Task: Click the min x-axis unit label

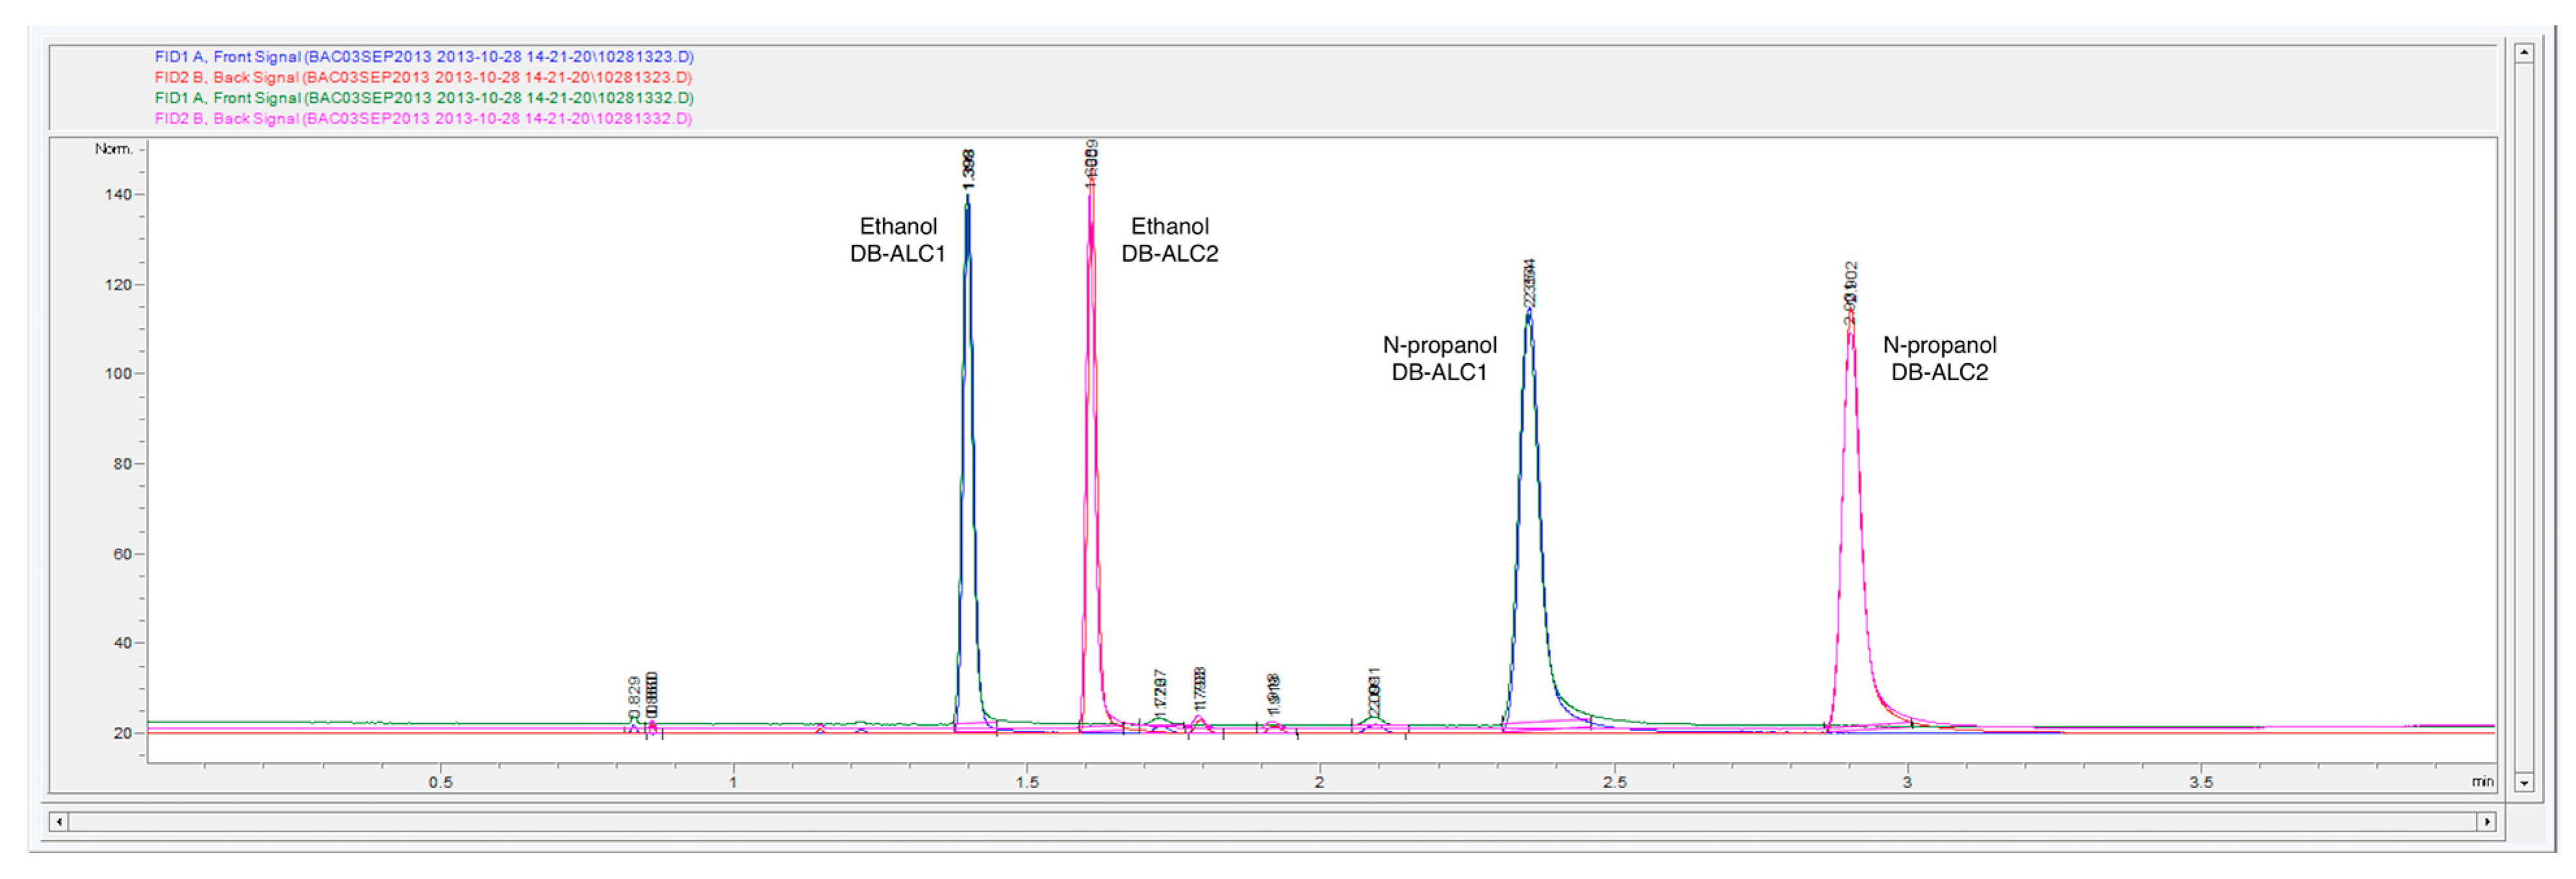Action: click(2482, 782)
